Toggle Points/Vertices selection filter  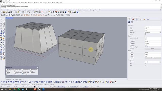click(7, 70)
